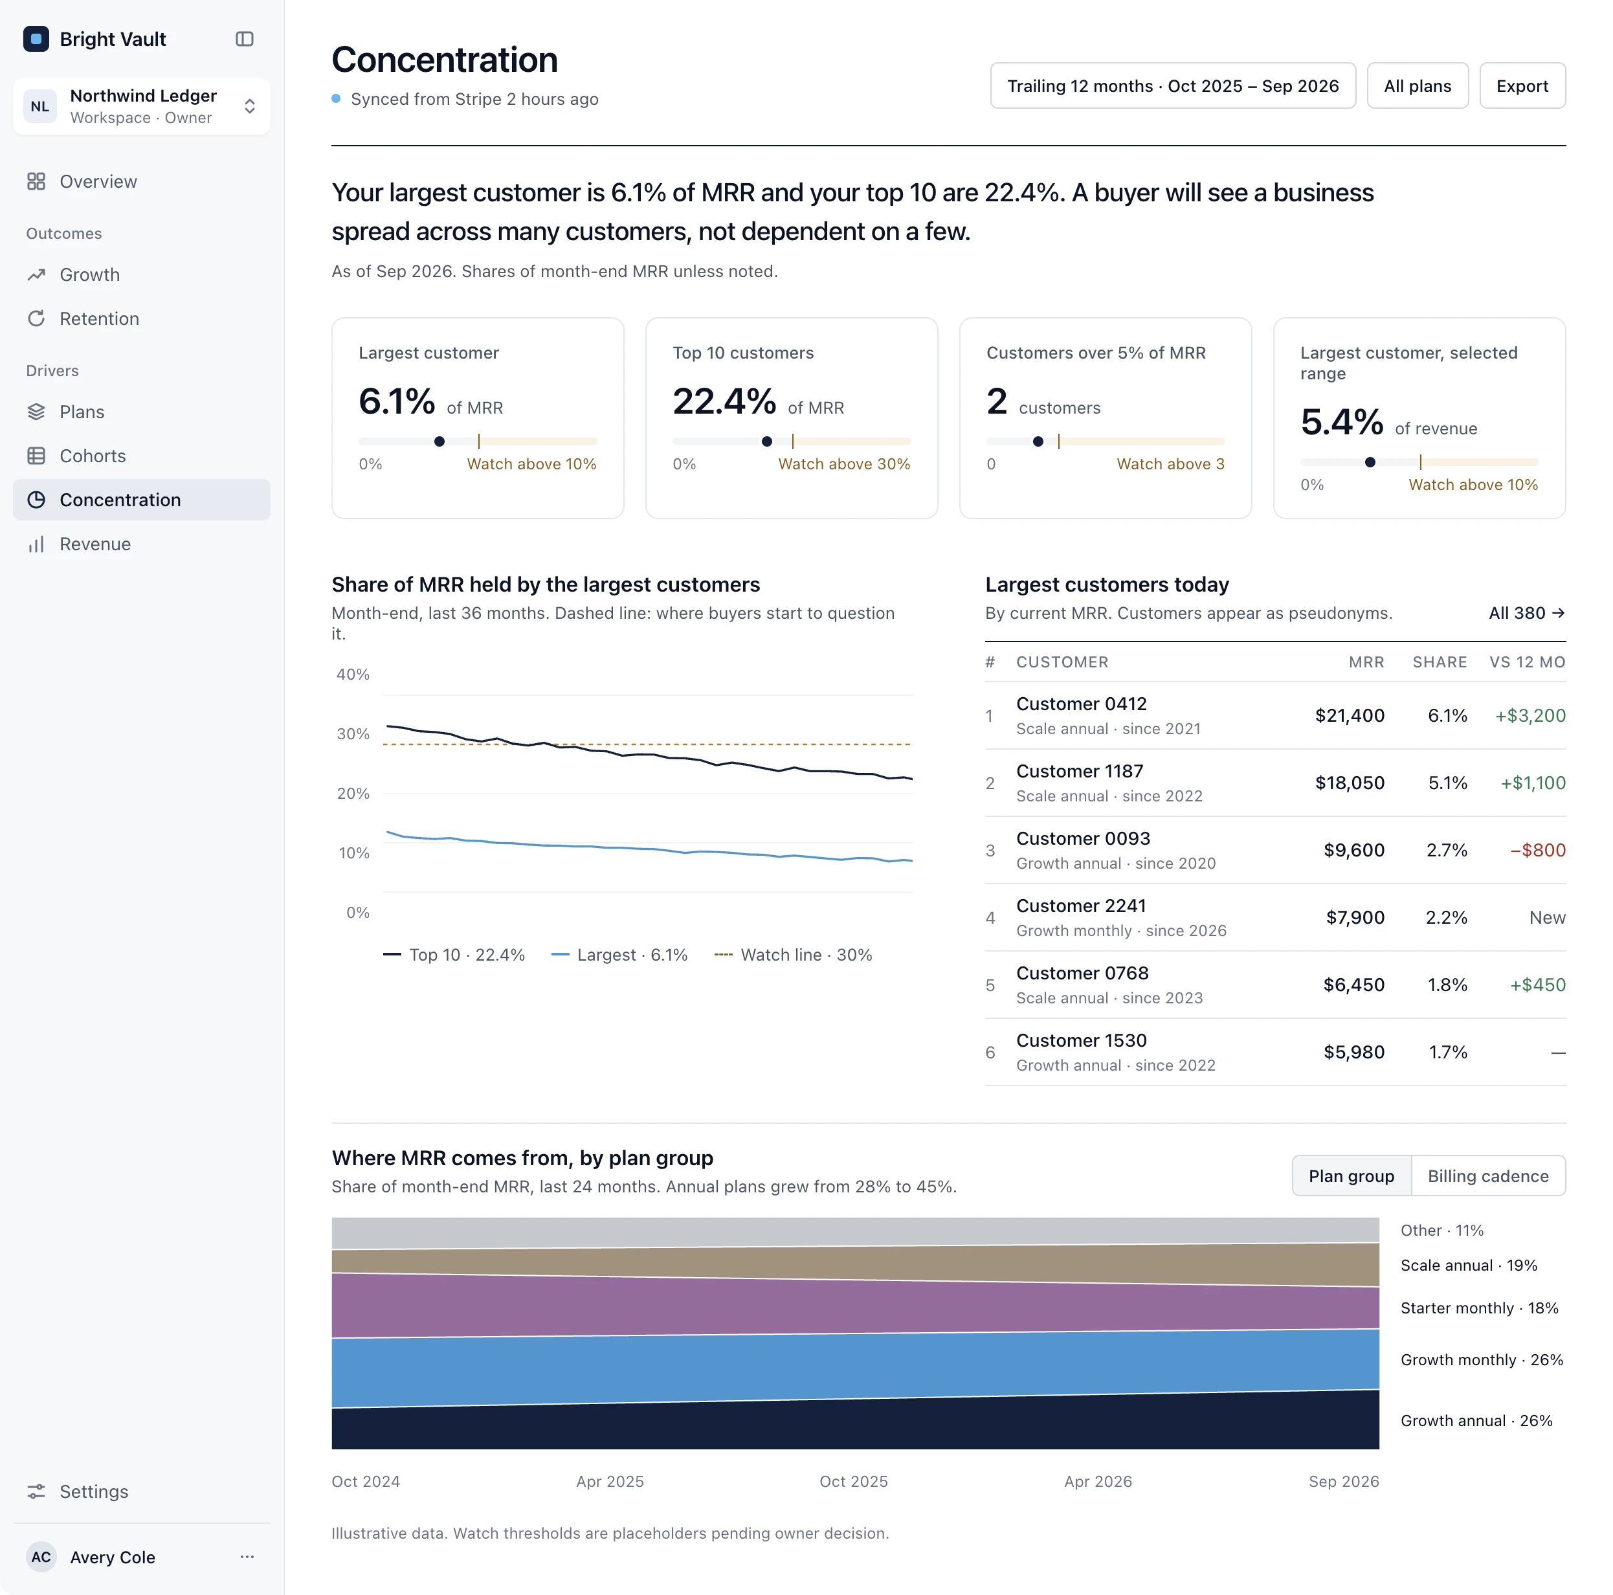Viewport: 1613px width, 1595px height.
Task: Click the $18,050 MRR value
Action: tap(1349, 783)
